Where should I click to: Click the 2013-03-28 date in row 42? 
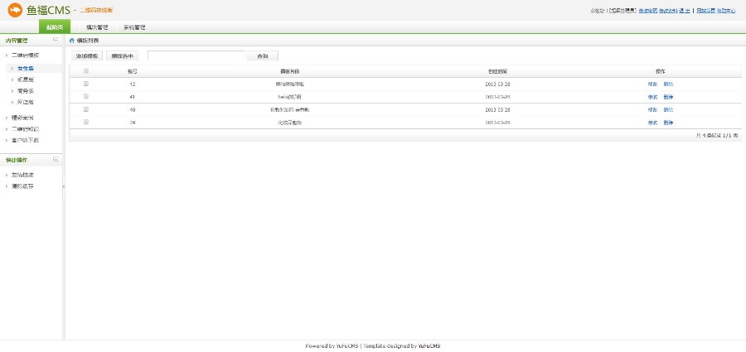[x=497, y=84]
